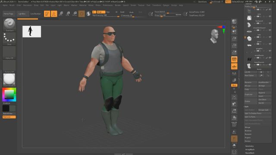Open the Home Page tab
276x155 pixels.
[9, 14]
